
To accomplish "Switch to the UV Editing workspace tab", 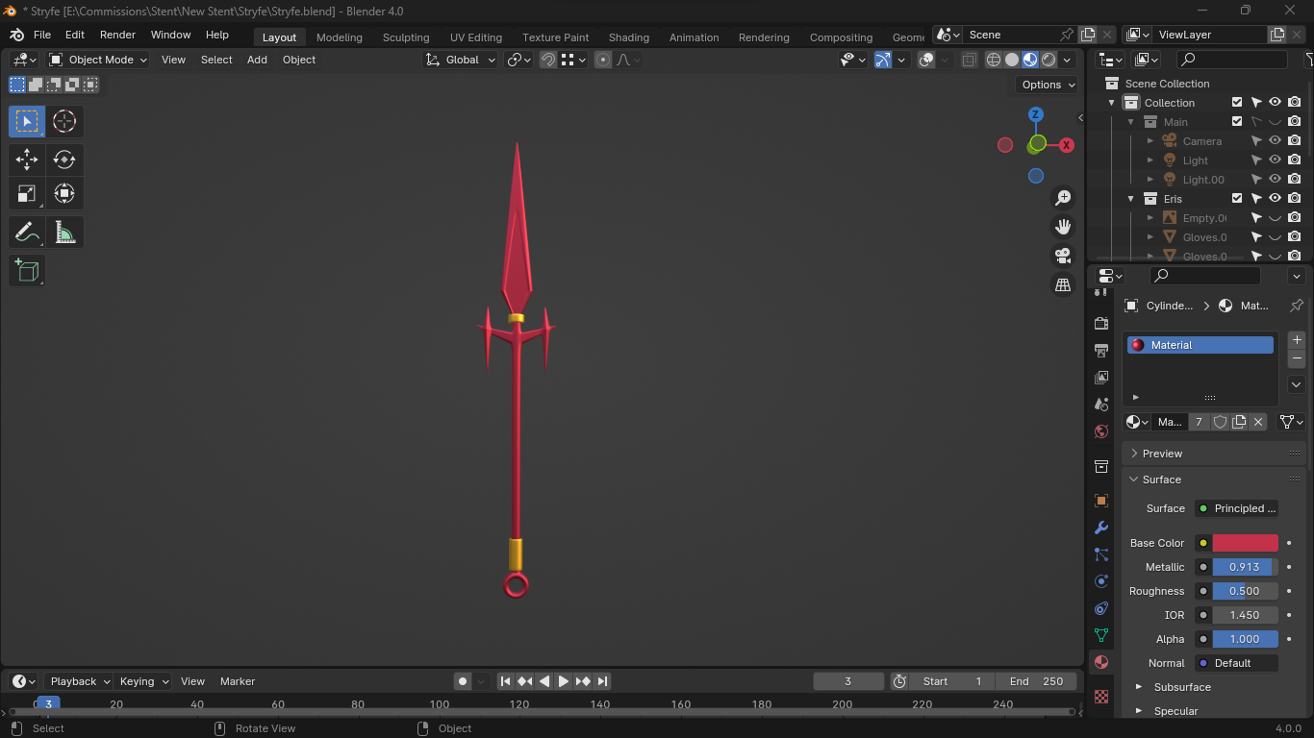I will click(476, 37).
